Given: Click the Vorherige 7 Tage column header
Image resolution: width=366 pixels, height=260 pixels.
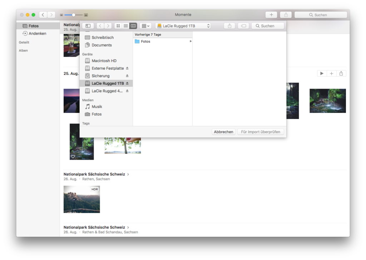Looking at the screenshot, I should tap(163, 35).
